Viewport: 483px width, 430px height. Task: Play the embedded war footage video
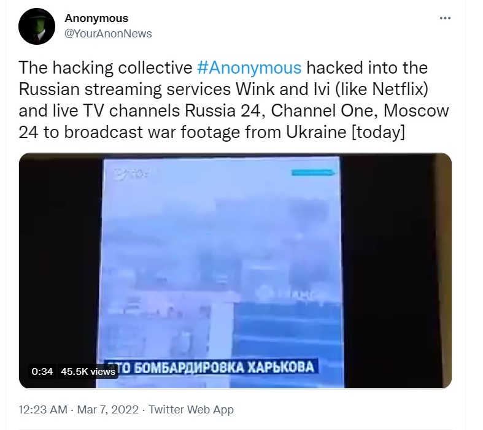pos(235,271)
